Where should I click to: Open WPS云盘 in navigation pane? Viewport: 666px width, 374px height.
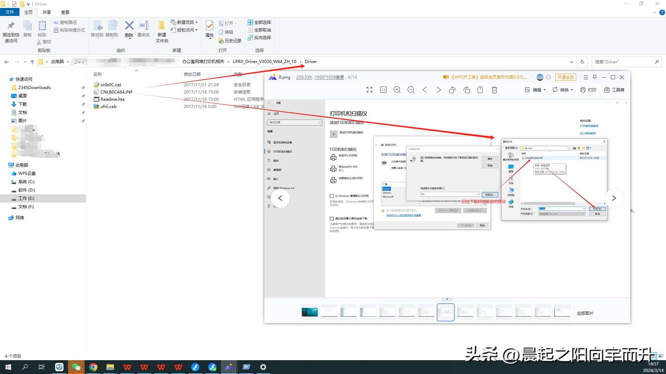click(27, 173)
